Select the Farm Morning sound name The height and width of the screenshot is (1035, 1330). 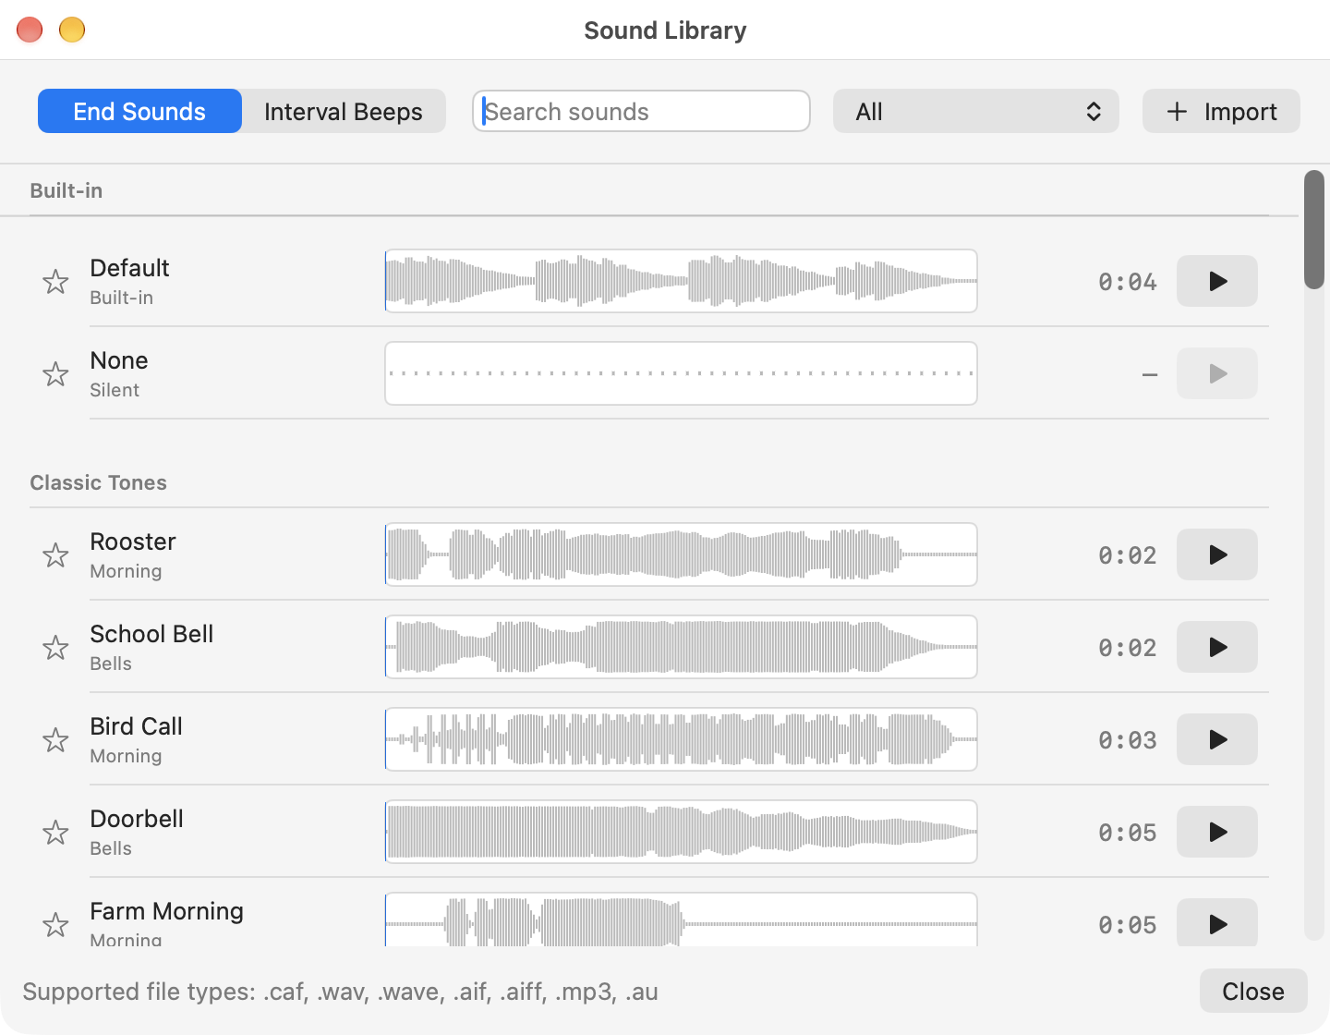coord(166,911)
